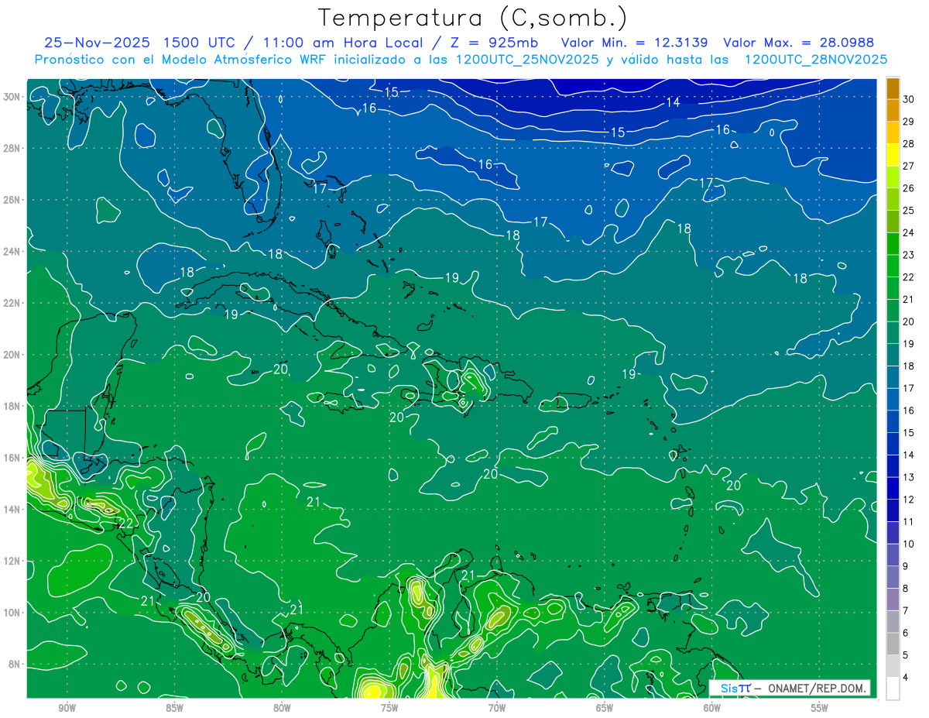The width and height of the screenshot is (929, 718).
Task: Click the 16N latitude axis label
Action: (x=12, y=458)
